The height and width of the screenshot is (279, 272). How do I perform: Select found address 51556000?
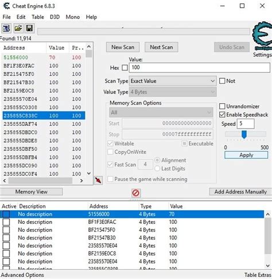44,57
